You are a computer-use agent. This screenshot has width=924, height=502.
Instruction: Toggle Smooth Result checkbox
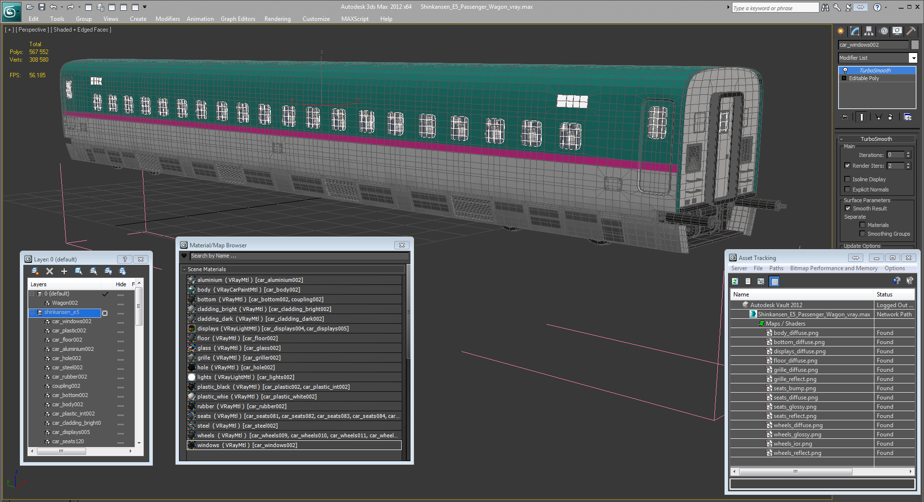[x=848, y=208]
